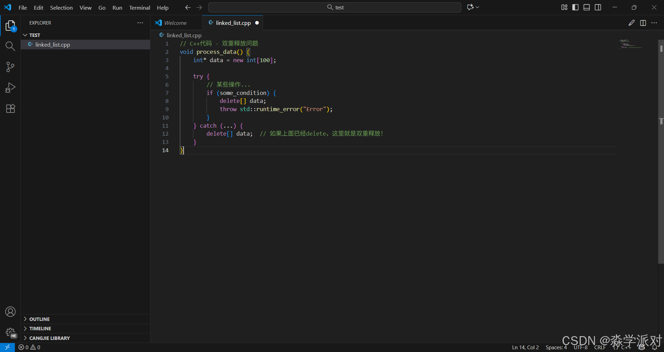Click the command center search box
This screenshot has width=664, height=352.
click(x=334, y=7)
